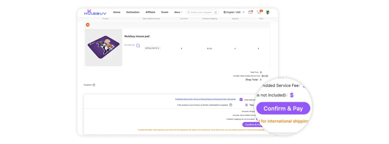Click the 'Friendly Reminder' orange notice text

tap(201, 130)
